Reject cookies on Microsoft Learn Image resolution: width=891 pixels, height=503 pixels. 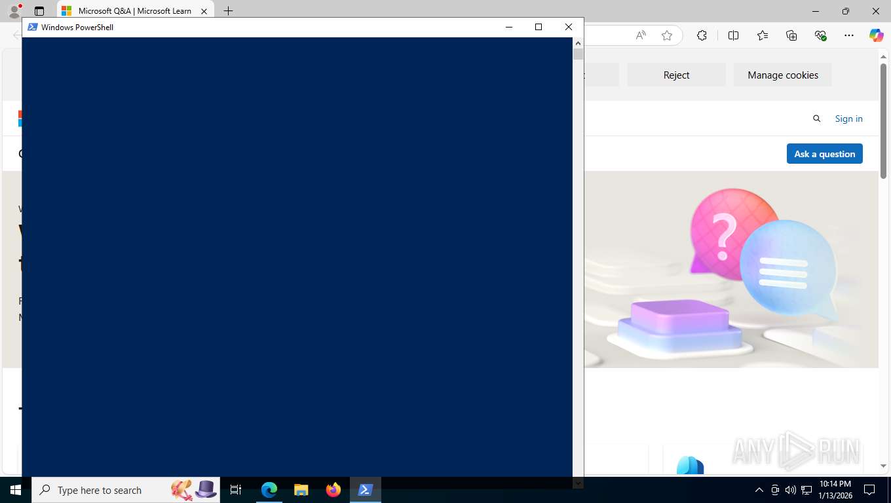point(676,75)
